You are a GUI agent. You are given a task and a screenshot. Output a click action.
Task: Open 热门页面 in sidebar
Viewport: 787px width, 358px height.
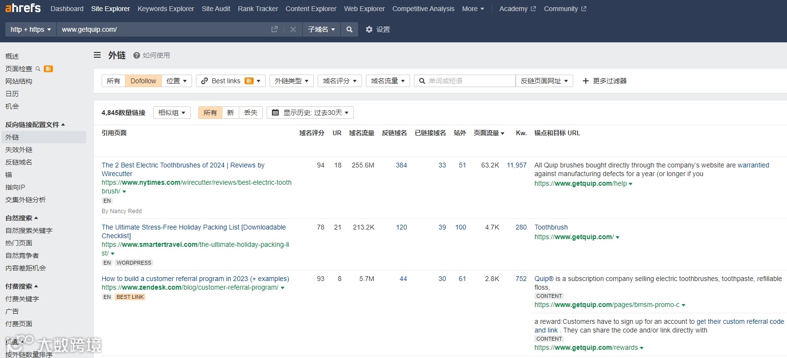[19, 243]
